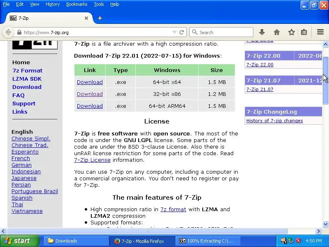The height and width of the screenshot is (247, 329).
Task: Open the red shield tray icon
Action: coord(299,241)
